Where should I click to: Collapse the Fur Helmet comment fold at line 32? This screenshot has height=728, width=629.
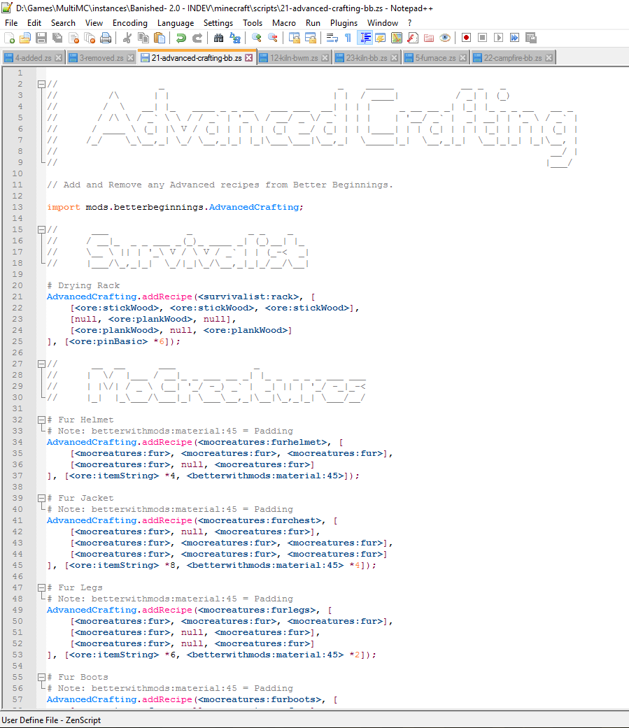pos(41,420)
